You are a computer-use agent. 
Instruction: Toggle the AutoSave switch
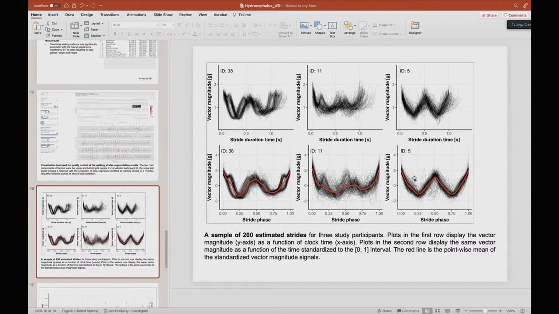(54, 6)
